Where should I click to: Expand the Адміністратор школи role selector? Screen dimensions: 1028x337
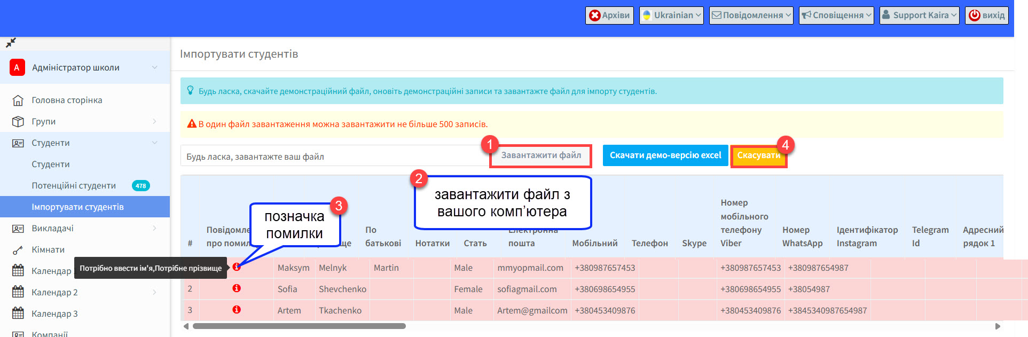pos(85,67)
